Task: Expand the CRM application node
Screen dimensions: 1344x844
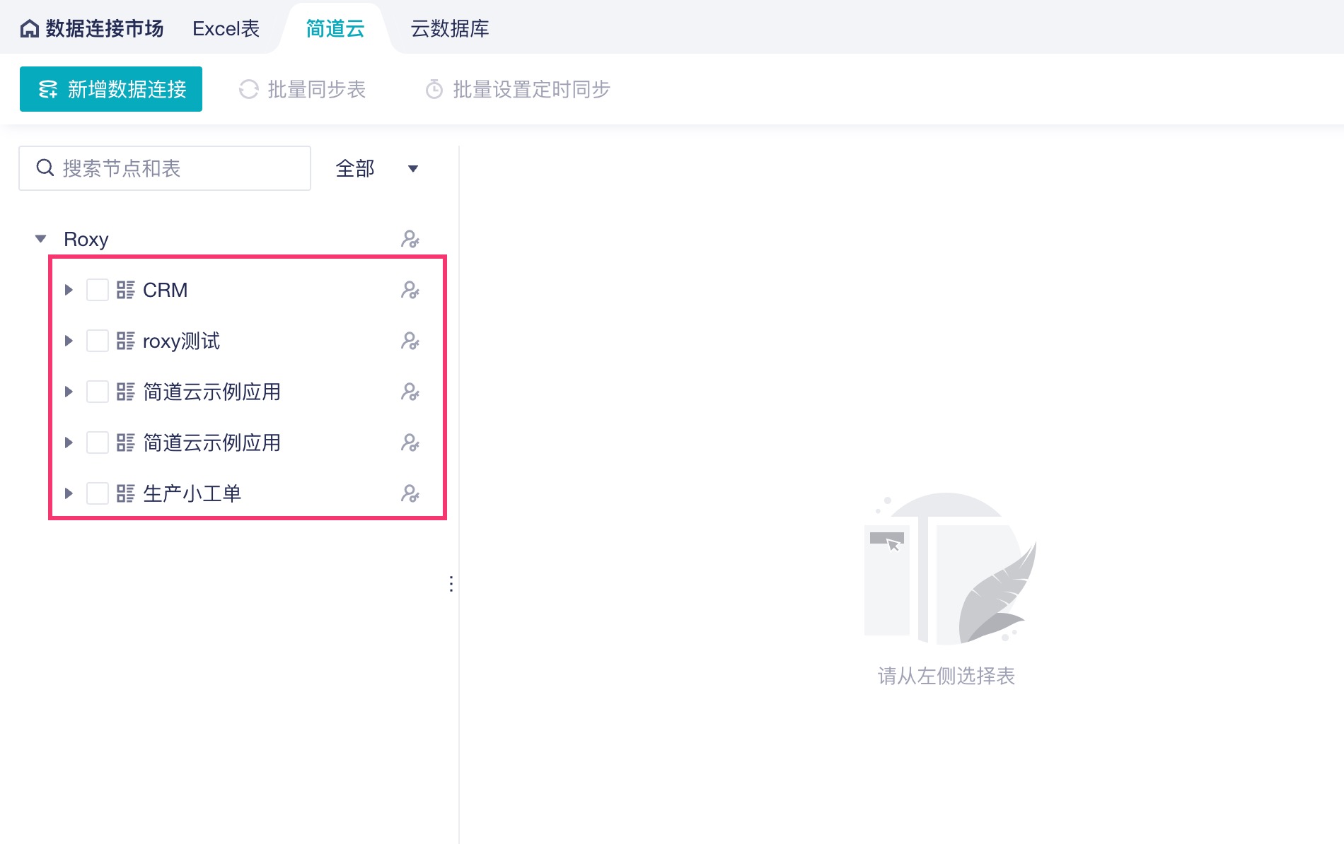Action: (x=69, y=290)
